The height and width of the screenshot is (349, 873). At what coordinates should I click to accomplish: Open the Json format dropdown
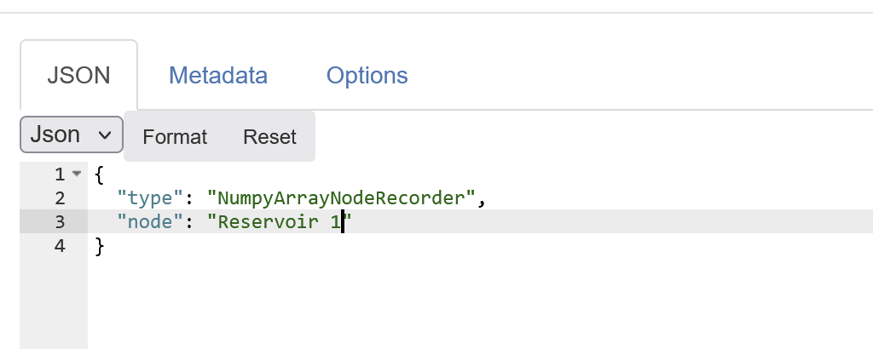71,134
